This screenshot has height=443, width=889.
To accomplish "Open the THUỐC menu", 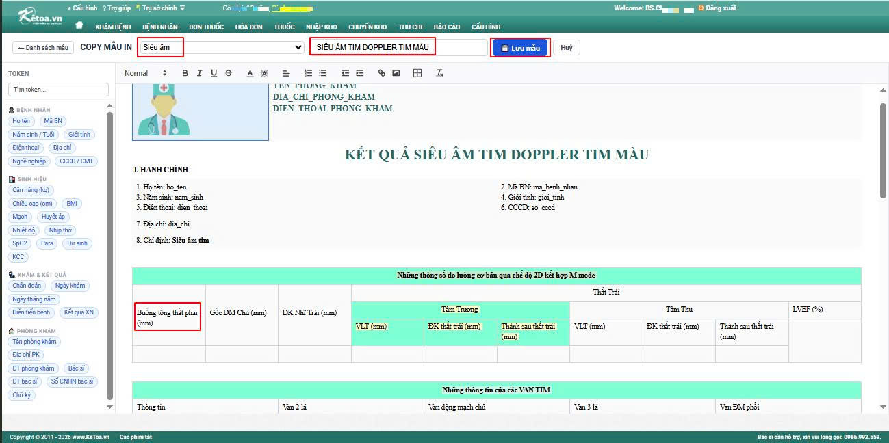I will (284, 27).
